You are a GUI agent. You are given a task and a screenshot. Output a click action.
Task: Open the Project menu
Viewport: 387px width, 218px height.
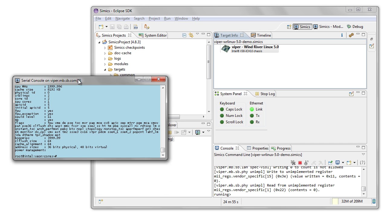pos(154,18)
